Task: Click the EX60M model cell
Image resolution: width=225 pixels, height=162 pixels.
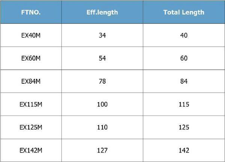Action: (31, 58)
